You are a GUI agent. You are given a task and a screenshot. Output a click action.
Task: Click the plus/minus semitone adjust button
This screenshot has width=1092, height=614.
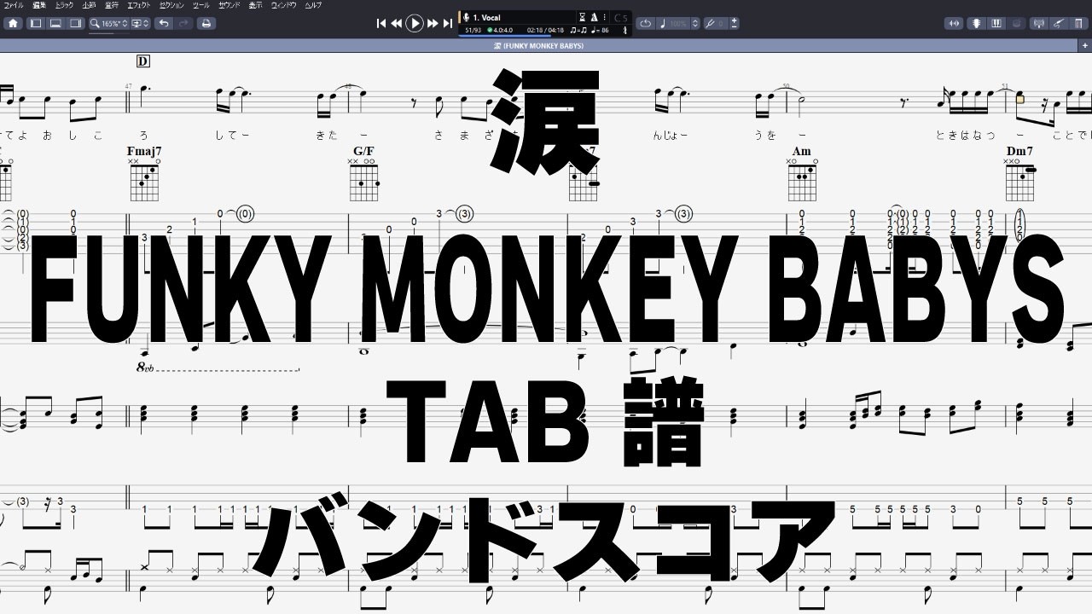click(735, 23)
